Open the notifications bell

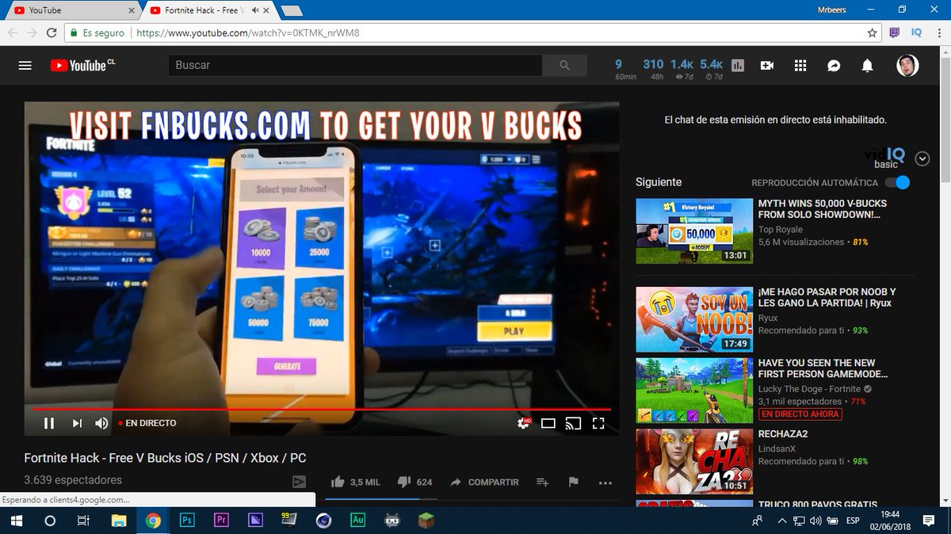[868, 66]
